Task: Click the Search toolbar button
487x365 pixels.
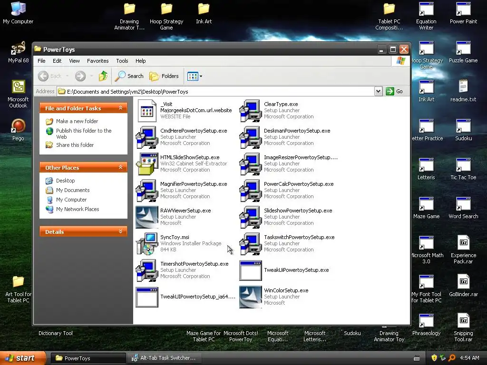Action: pos(129,76)
